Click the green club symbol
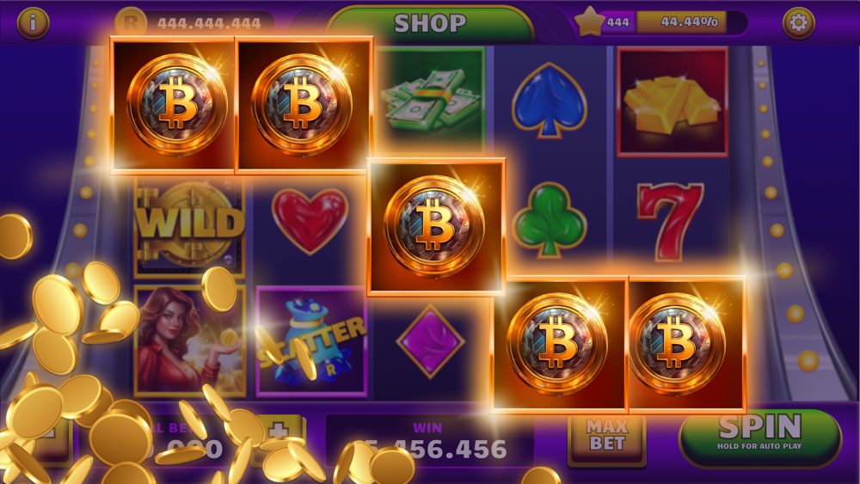Screen dimensions: 860x484 click(x=549, y=220)
